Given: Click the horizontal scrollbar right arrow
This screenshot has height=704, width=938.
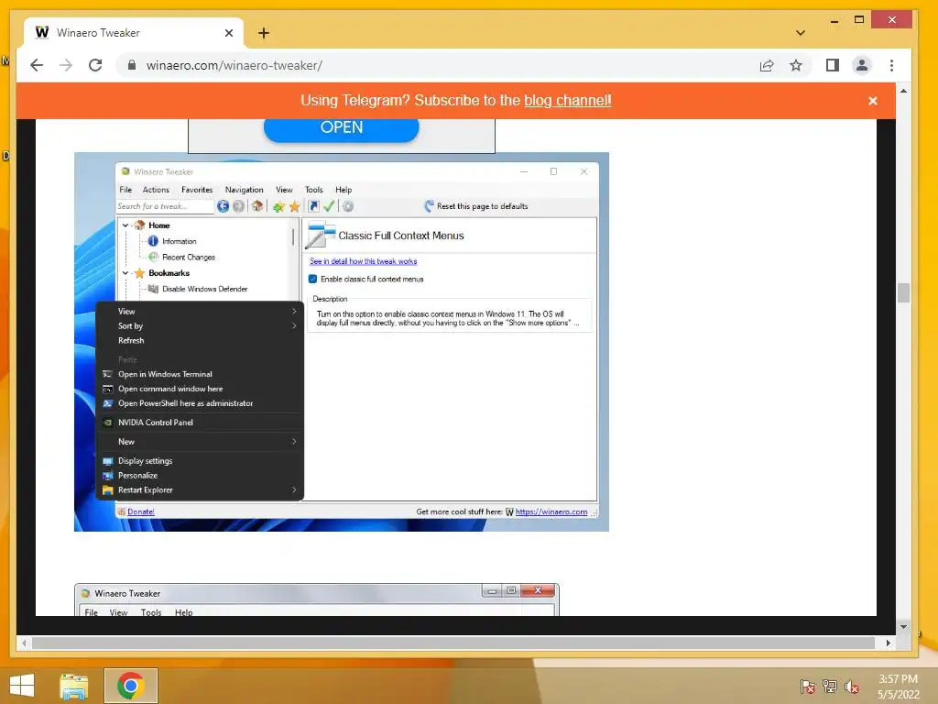Looking at the screenshot, I should pos(889,643).
